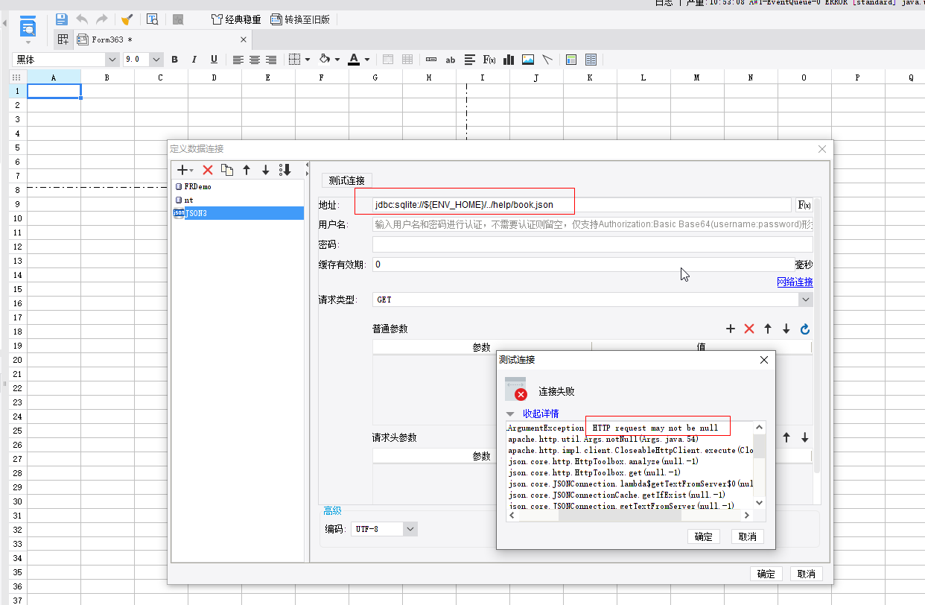Toggle bold formatting

(x=175, y=60)
